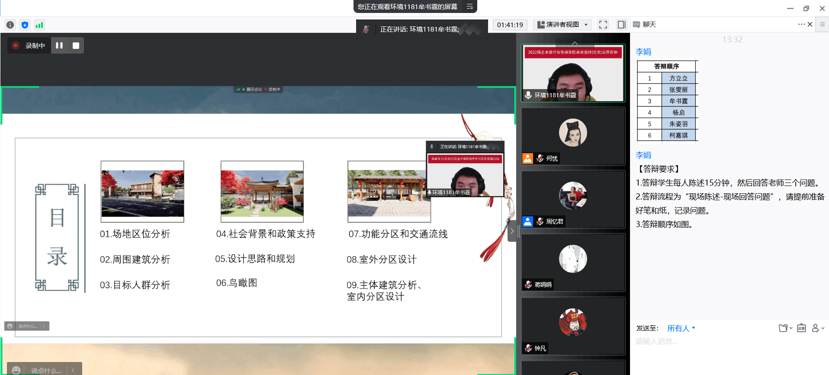The height and width of the screenshot is (375, 829).
Task: Click the orange host badge beside 何忧
Action: (x=527, y=158)
